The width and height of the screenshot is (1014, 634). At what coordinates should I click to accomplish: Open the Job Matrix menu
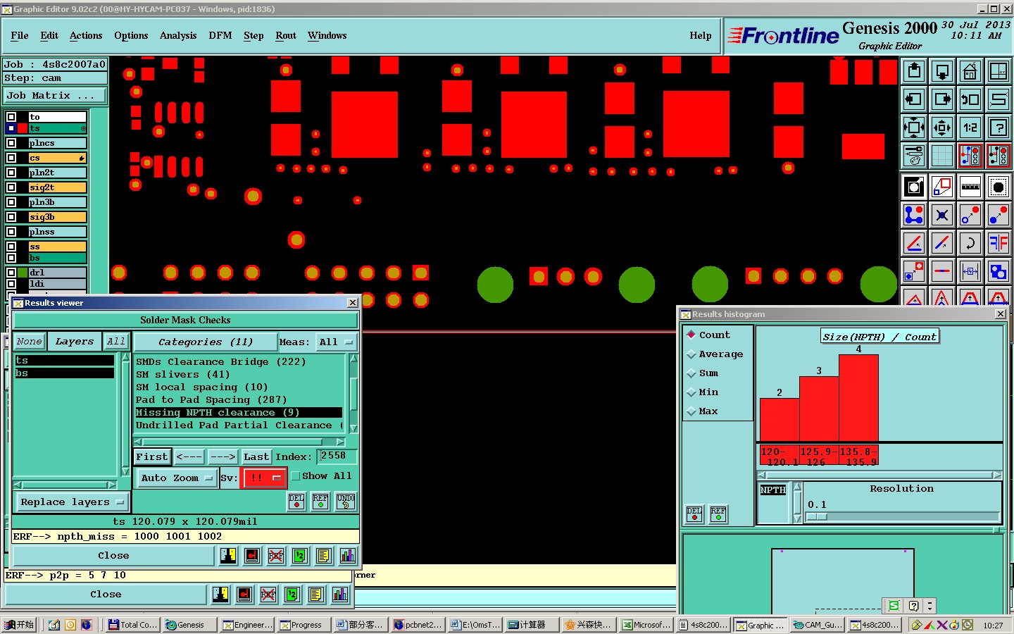coord(56,96)
